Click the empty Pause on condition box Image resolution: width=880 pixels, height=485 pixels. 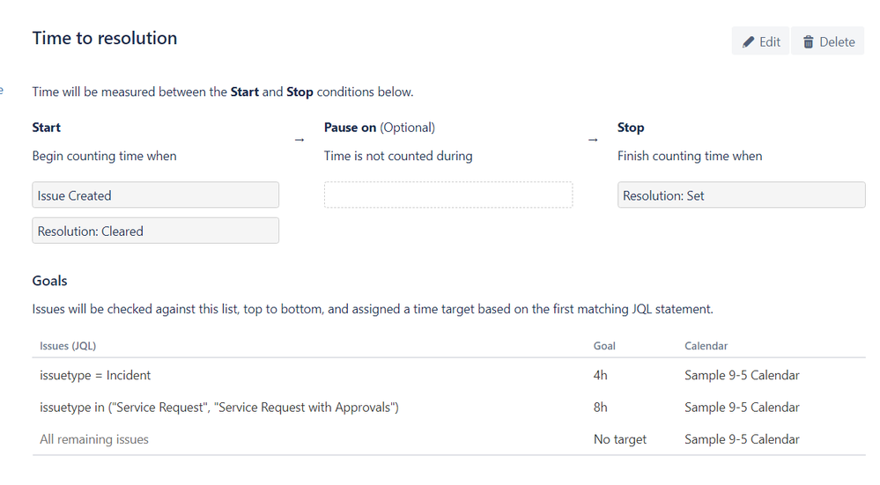[447, 195]
